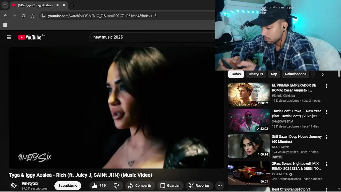Open options for Travis Scott, Drake video
341x192 pixels.
[x=326, y=112]
